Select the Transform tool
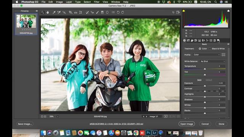This screenshot has height=137, width=244. point(80,12)
